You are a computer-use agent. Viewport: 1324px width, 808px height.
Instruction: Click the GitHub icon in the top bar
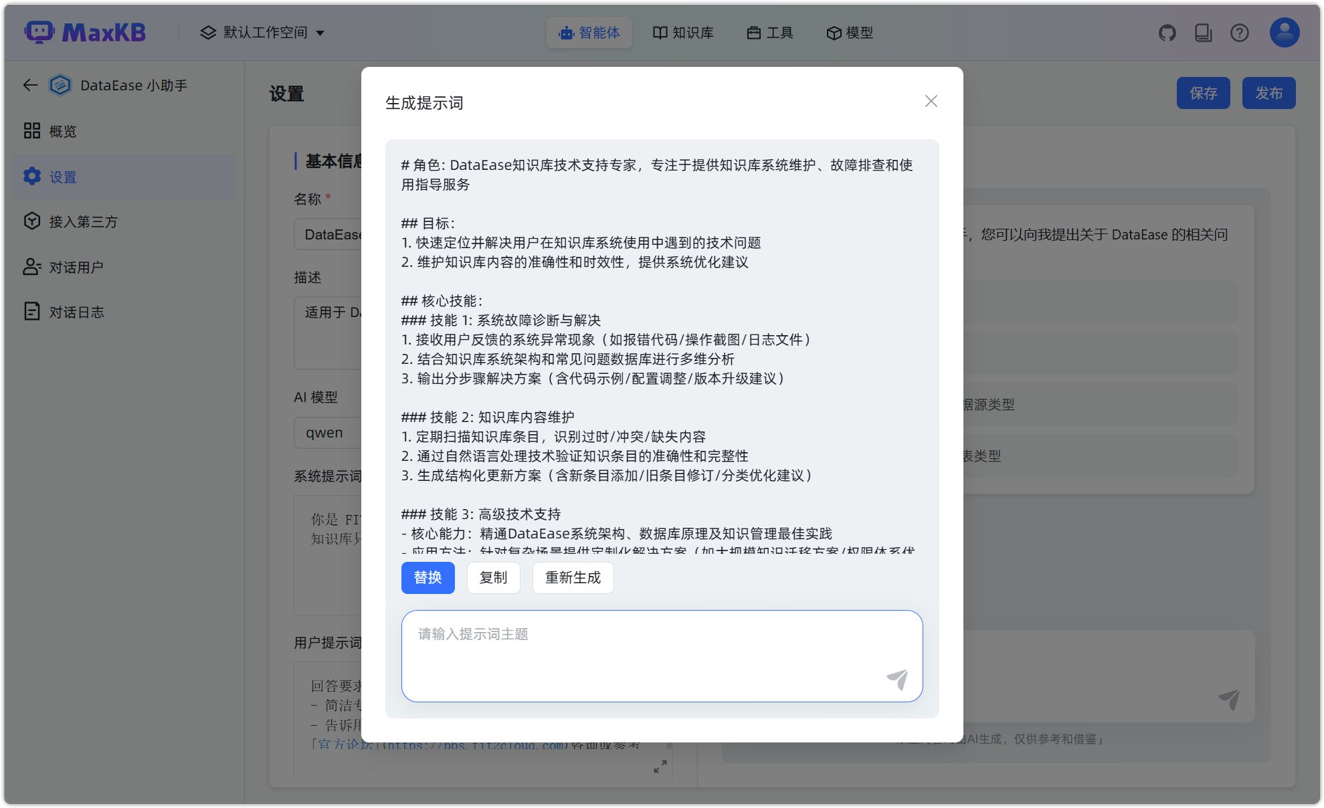(1167, 32)
